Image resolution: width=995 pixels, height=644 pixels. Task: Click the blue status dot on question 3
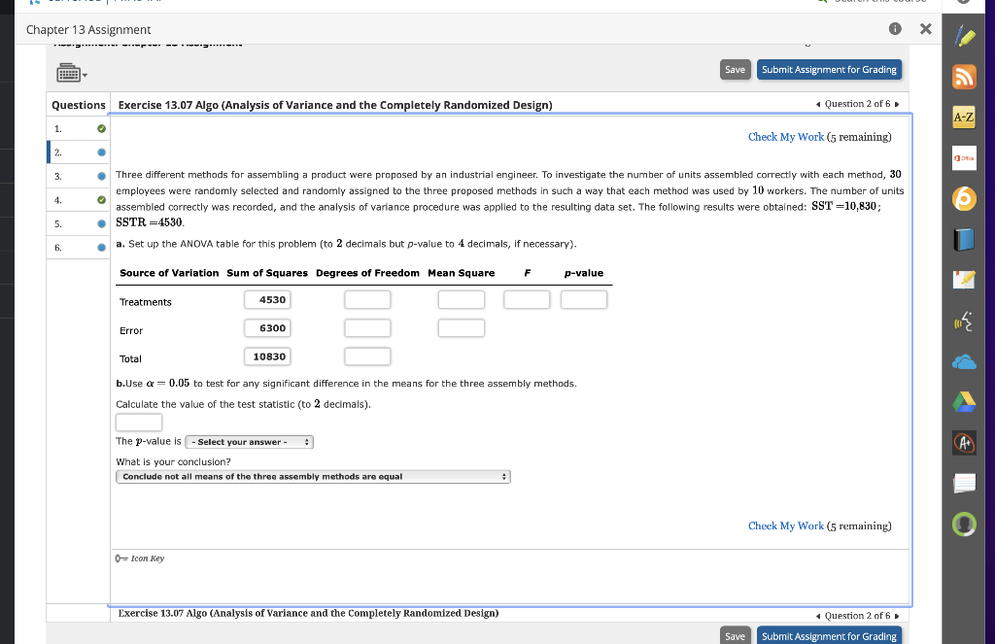[x=101, y=177]
